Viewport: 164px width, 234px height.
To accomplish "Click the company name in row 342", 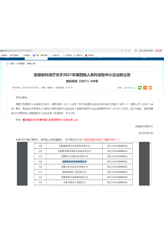I will tap(74, 167).
